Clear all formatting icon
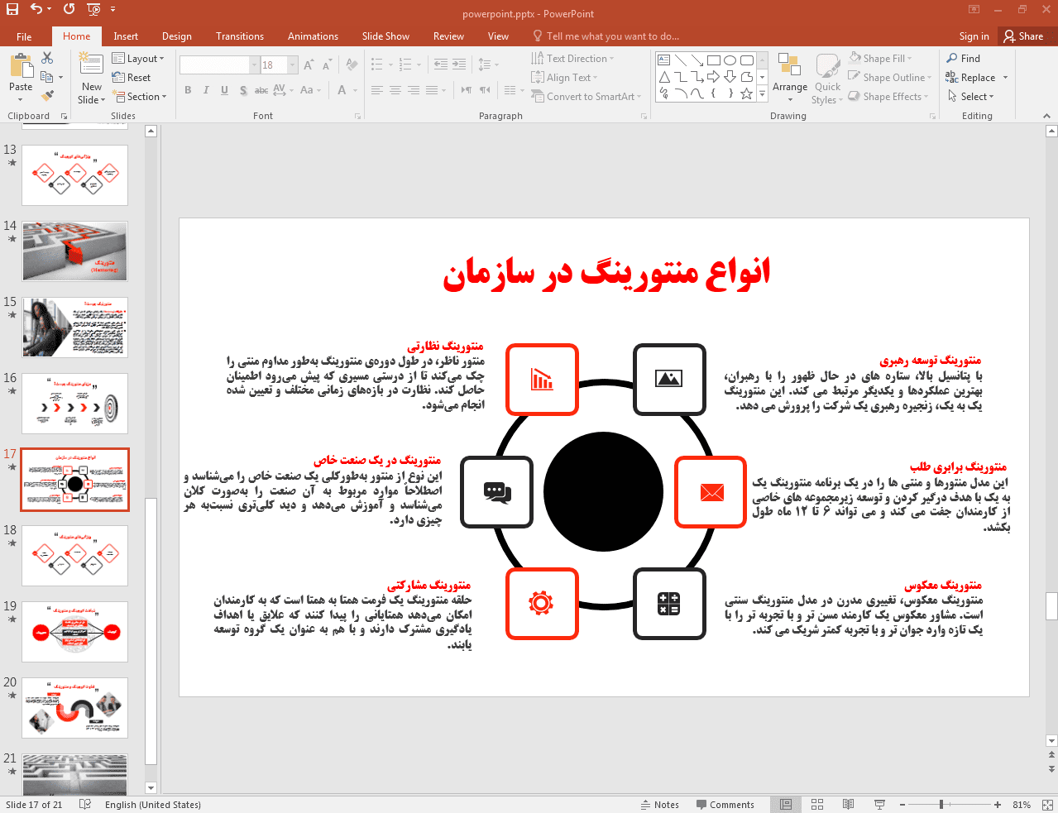The height and width of the screenshot is (813, 1058). click(352, 65)
